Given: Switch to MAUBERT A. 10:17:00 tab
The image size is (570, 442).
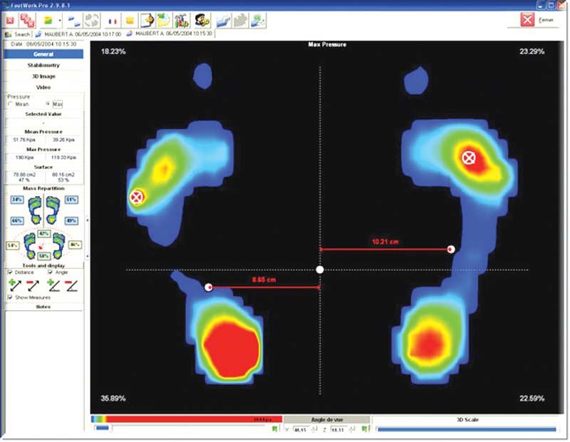Looking at the screenshot, I should pyautogui.click(x=78, y=34).
